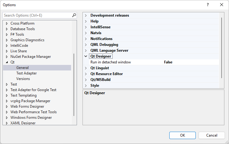Expand QML Language Server section chevron
Screen dimensions: 229x144
(x=86, y=50)
